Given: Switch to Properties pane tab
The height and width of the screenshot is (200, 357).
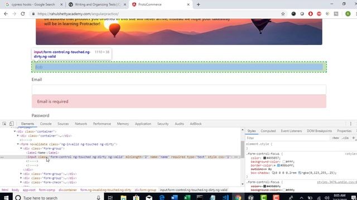Looking at the screenshot, I should pos(344,131).
